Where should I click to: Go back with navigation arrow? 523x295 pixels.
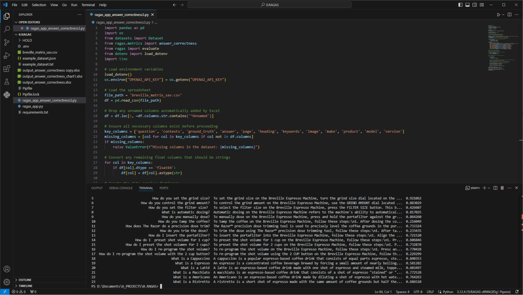[x=174, y=5]
